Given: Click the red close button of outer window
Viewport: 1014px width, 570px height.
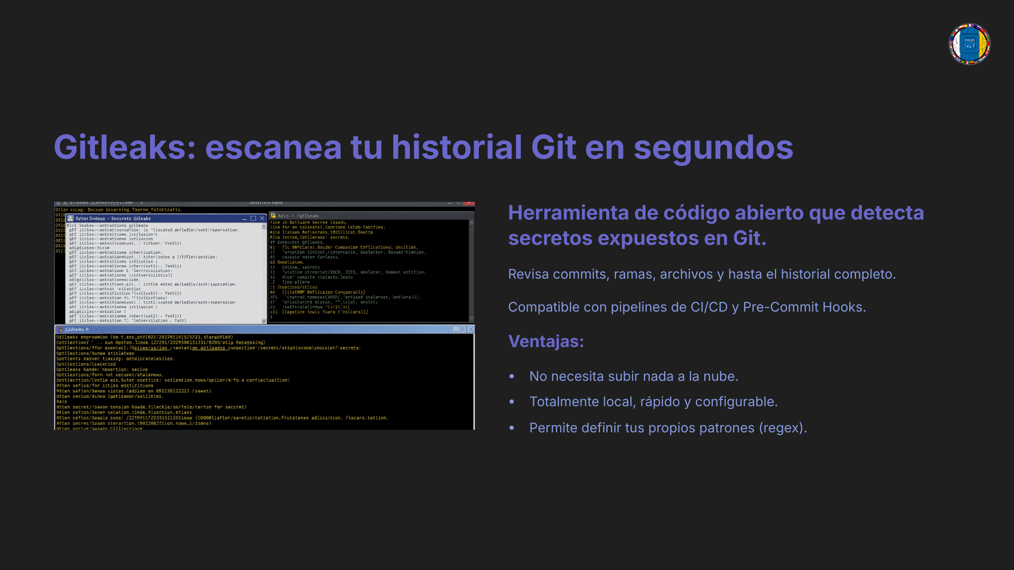Looking at the screenshot, I should (469, 204).
